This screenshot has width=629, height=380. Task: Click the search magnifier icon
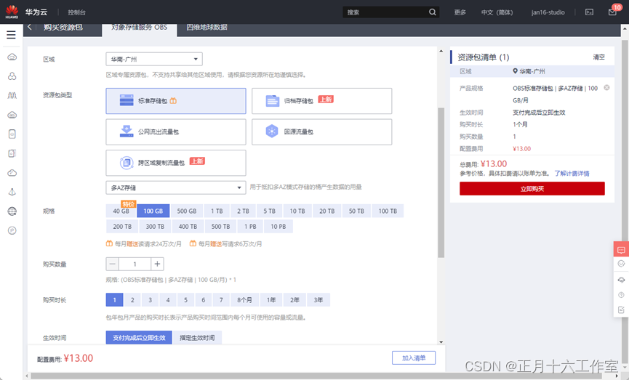(433, 12)
